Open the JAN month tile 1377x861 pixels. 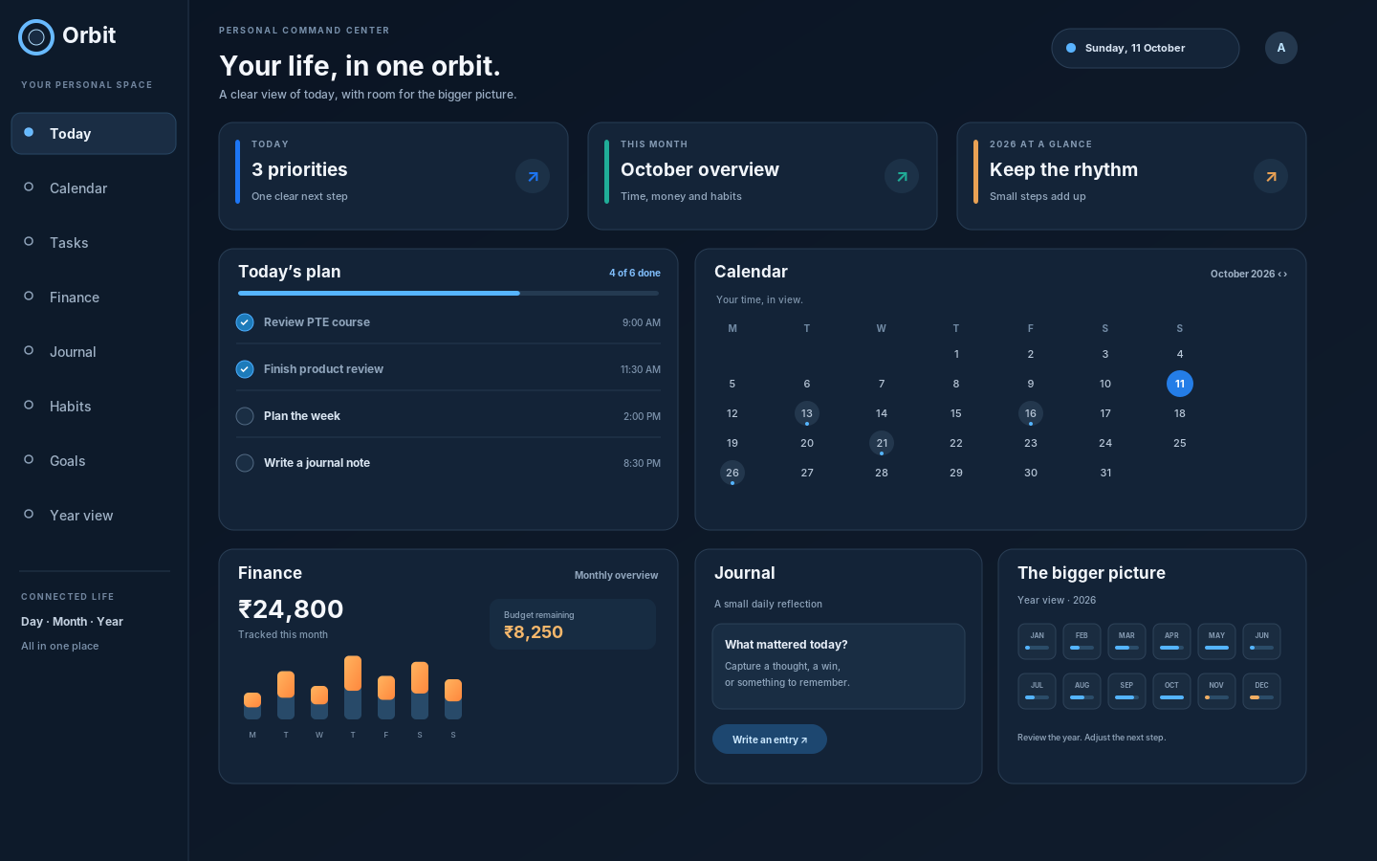tap(1038, 641)
